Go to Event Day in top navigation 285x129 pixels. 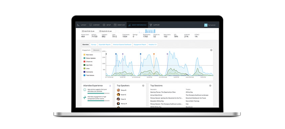coord(121,25)
